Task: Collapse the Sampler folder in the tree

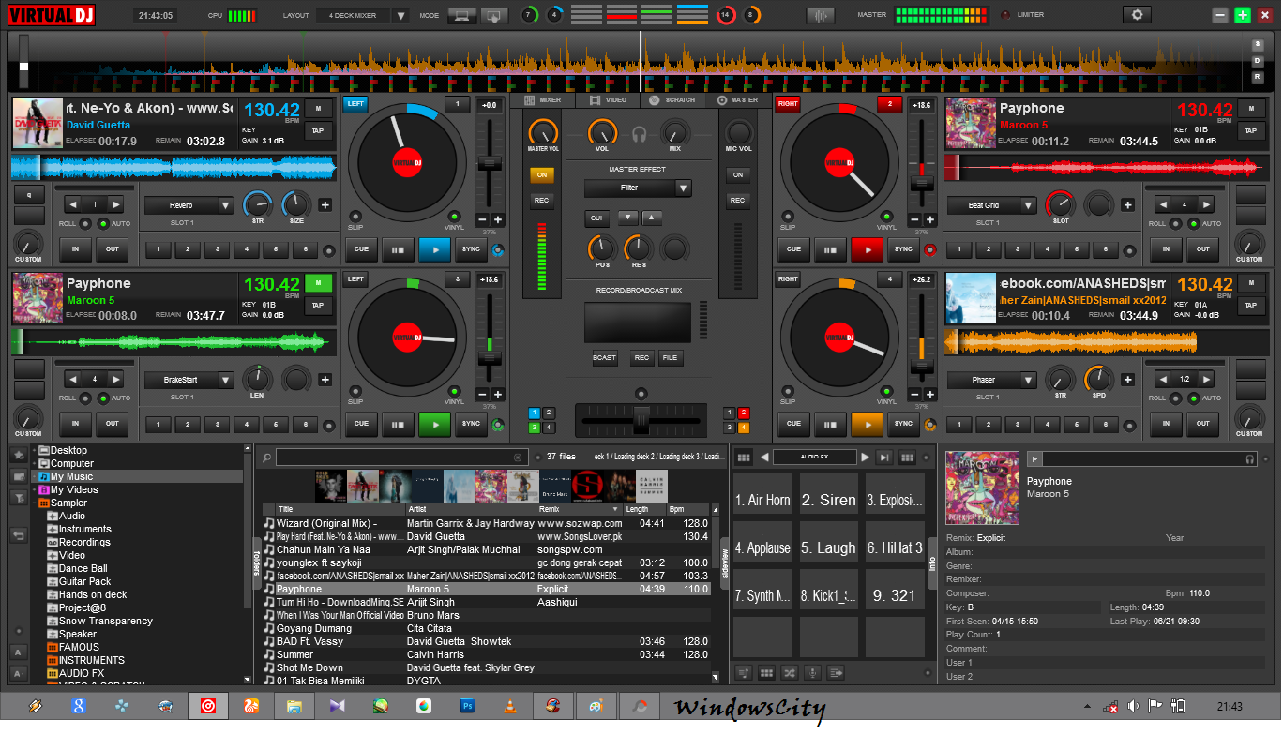Action: coord(35,503)
